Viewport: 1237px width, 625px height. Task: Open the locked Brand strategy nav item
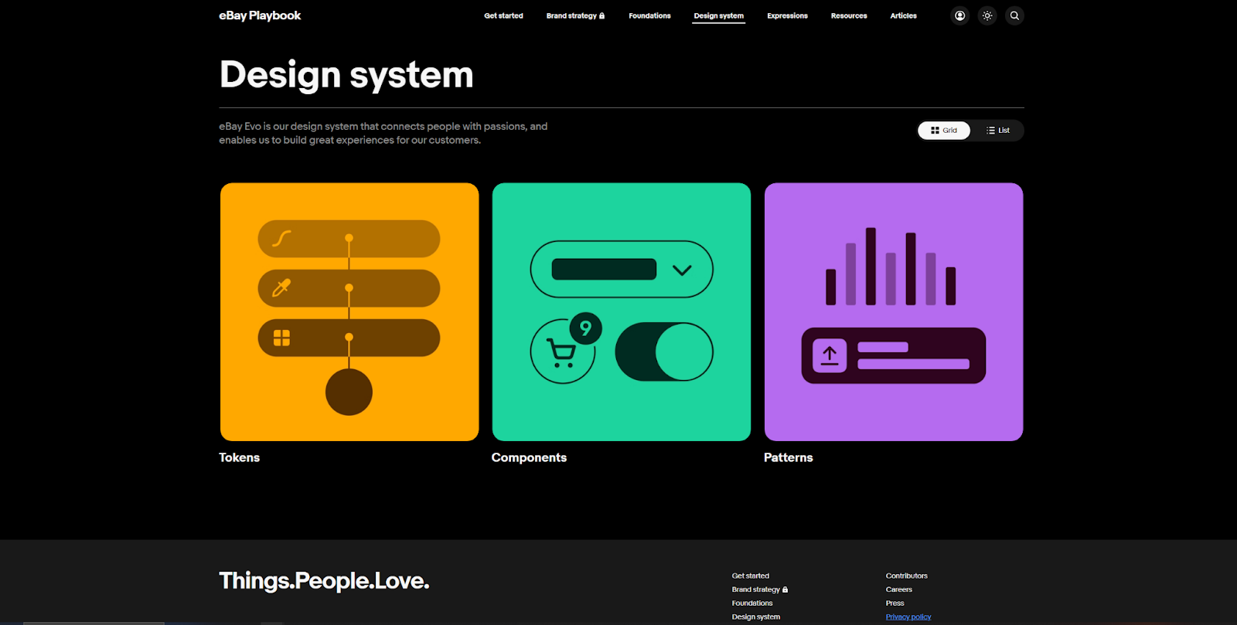pyautogui.click(x=575, y=15)
